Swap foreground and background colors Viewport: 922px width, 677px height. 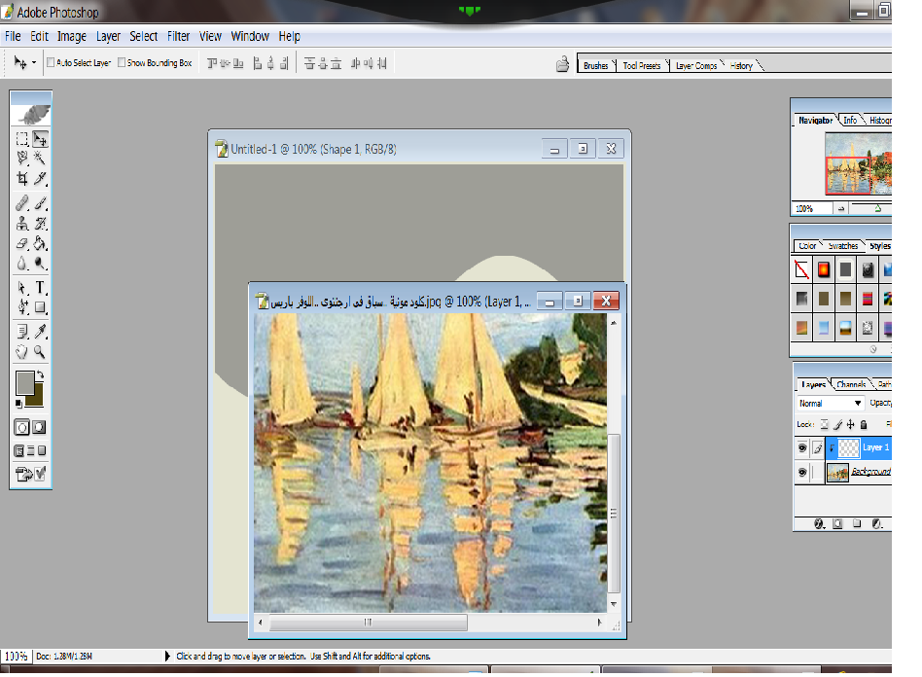click(x=40, y=374)
